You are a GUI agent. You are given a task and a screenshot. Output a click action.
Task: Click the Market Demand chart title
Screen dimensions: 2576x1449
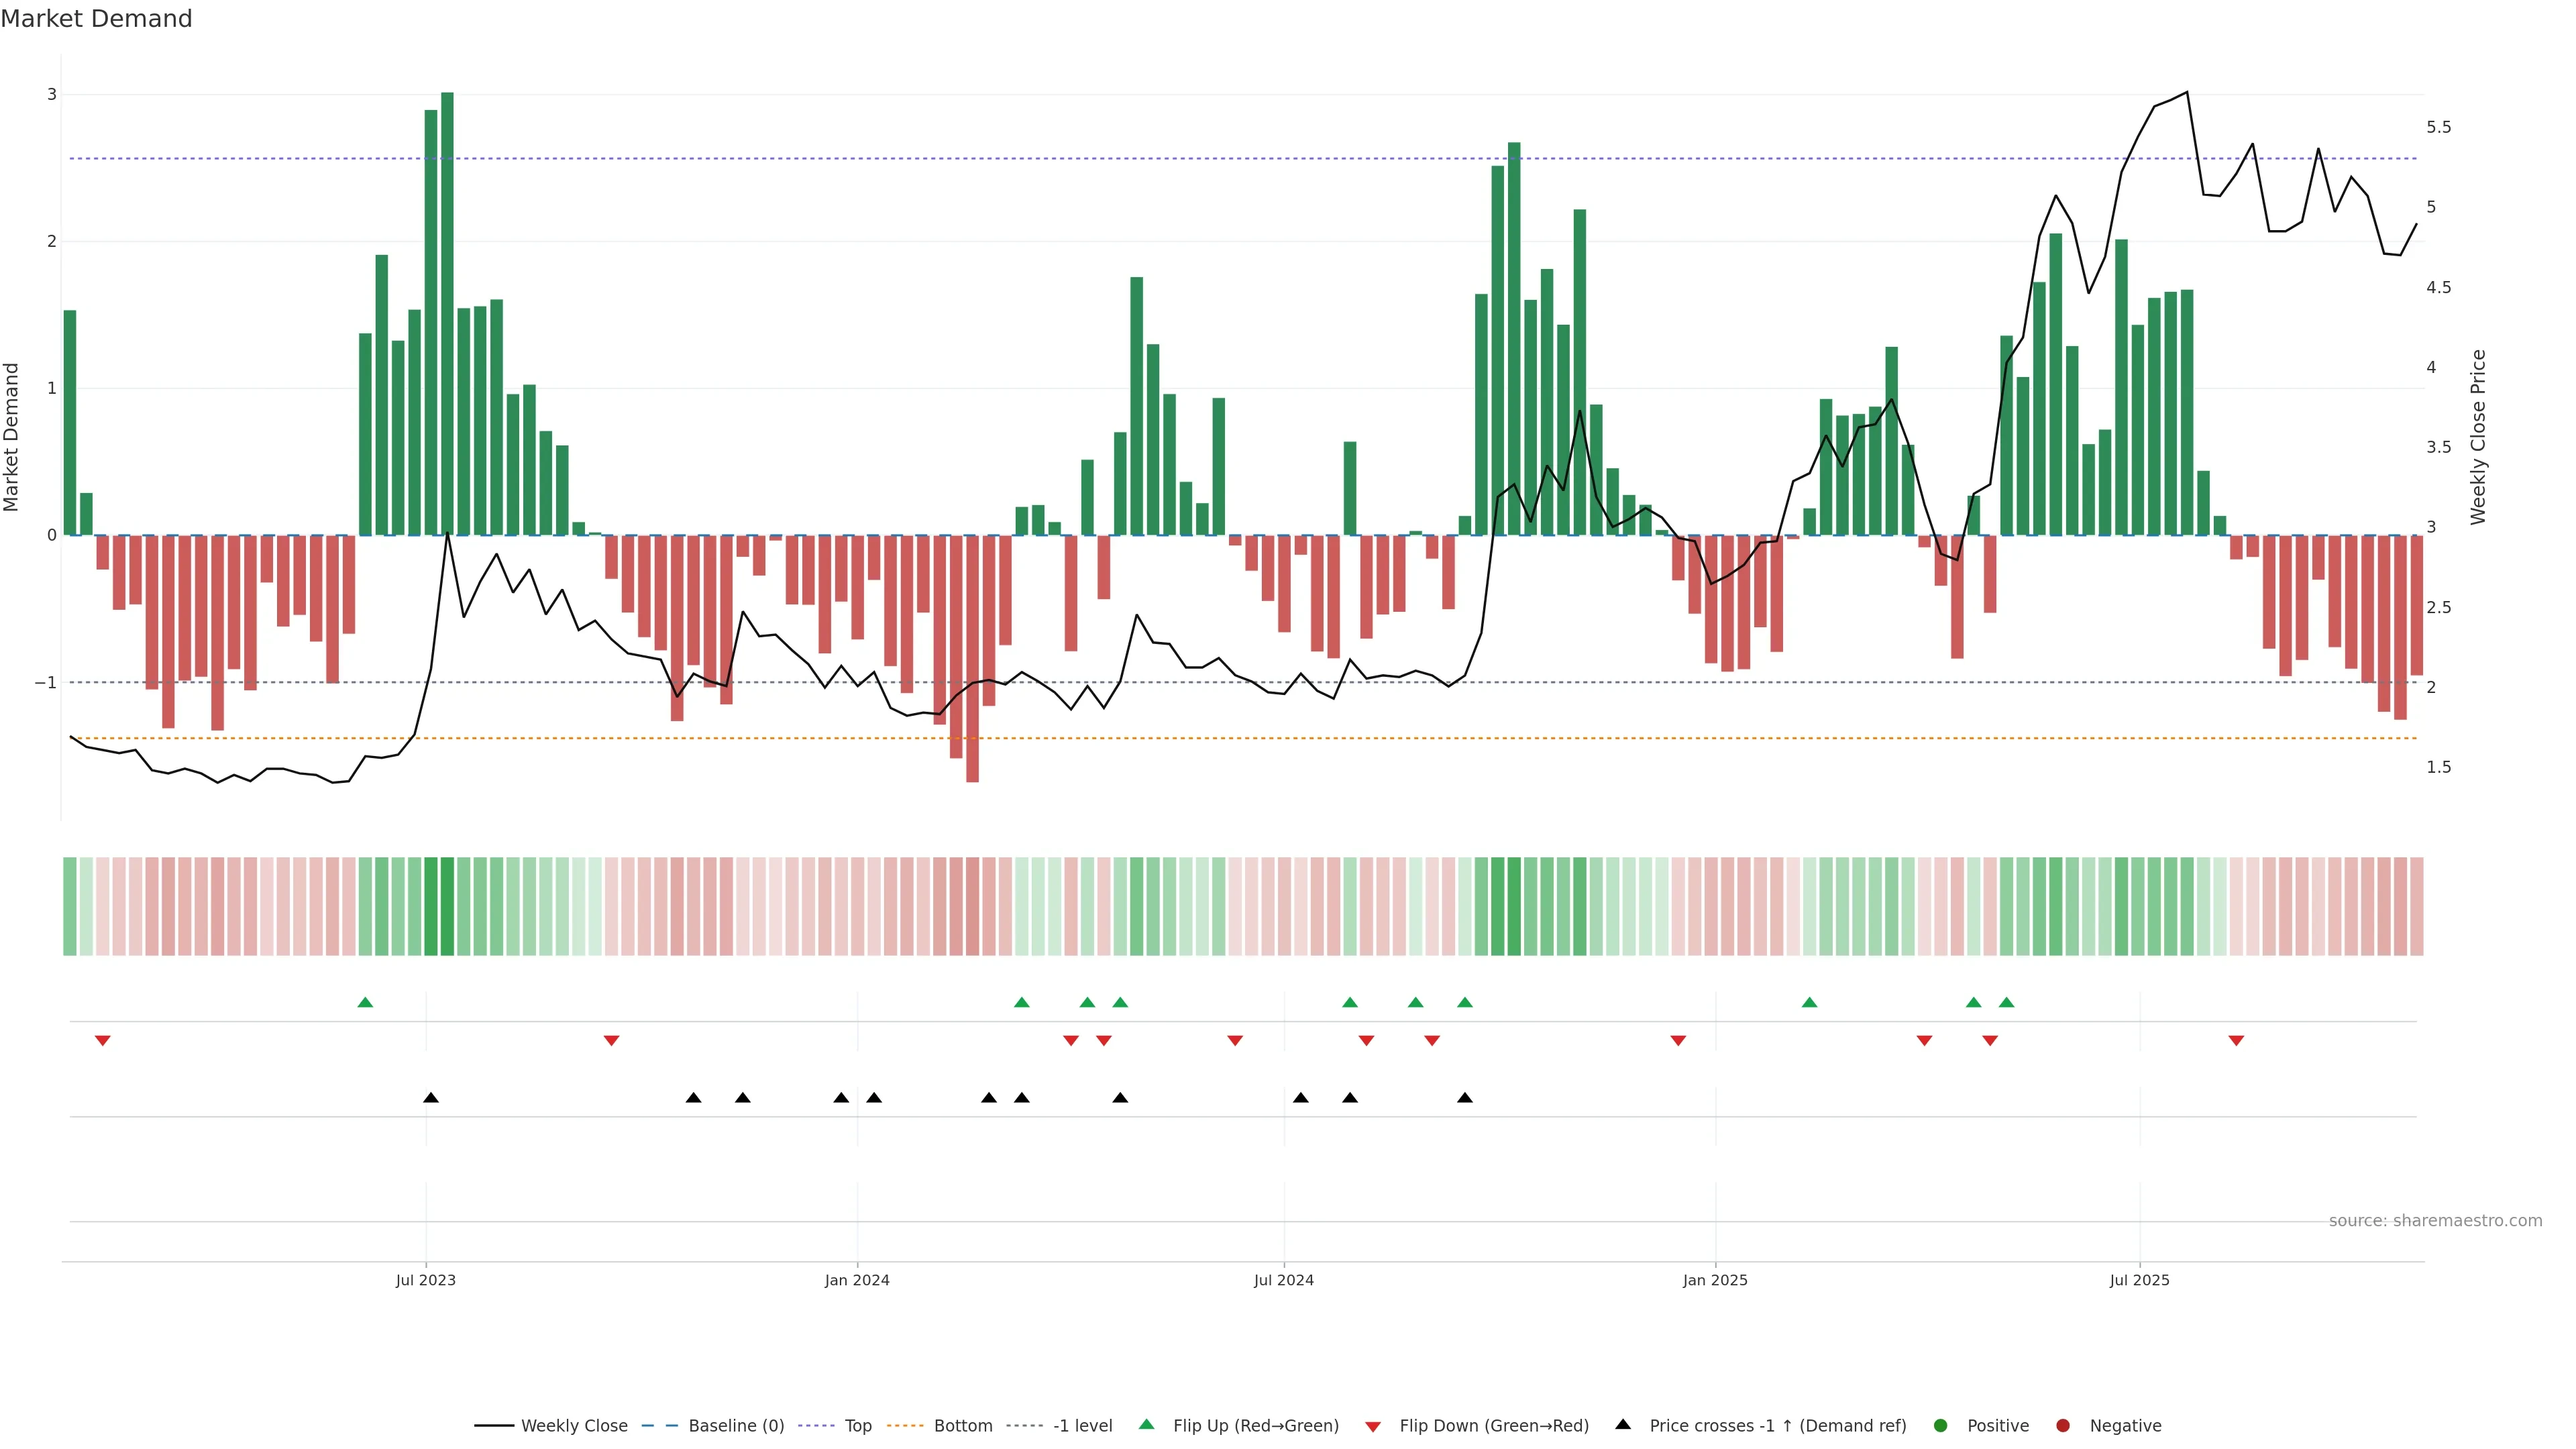click(96, 19)
